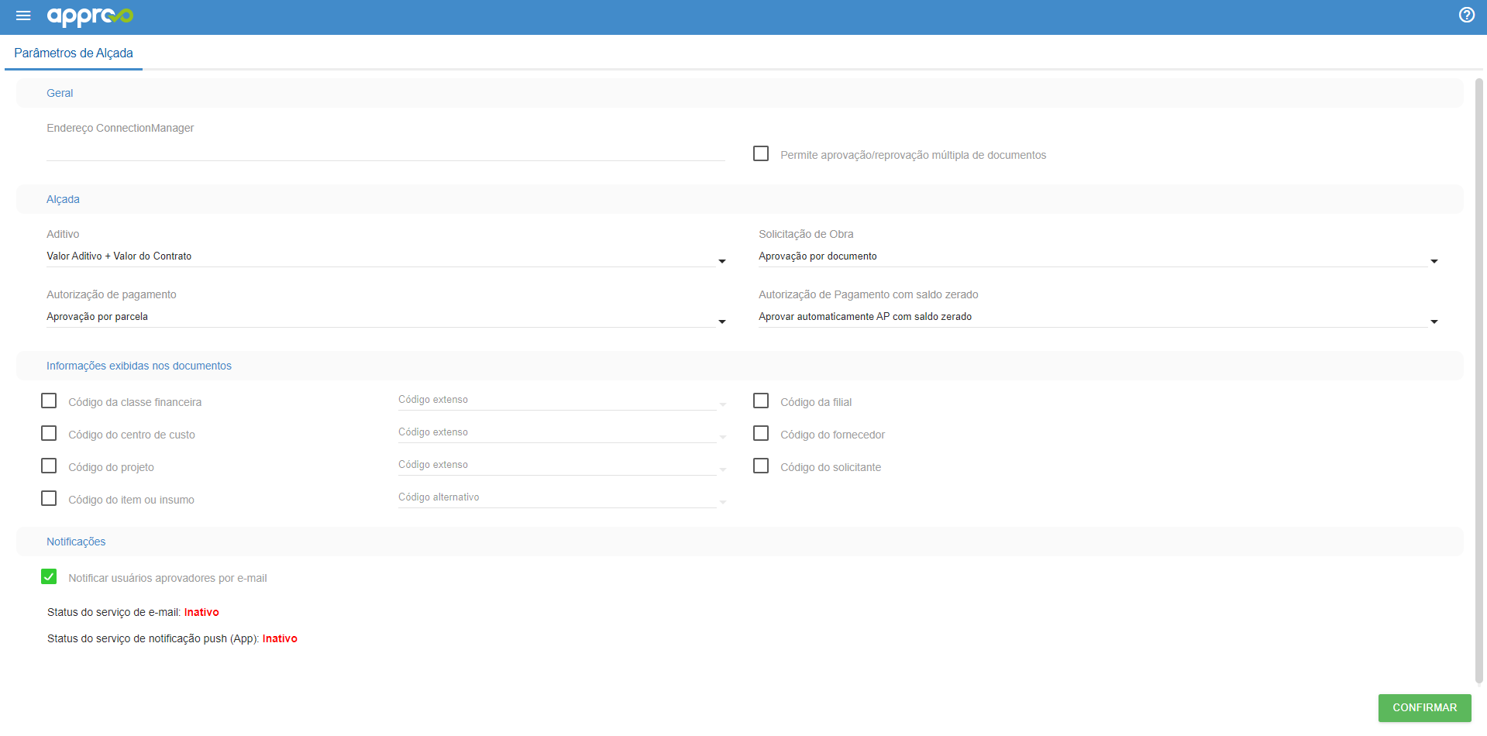
Task: Open the hamburger navigation menu
Action: pyautogui.click(x=23, y=15)
